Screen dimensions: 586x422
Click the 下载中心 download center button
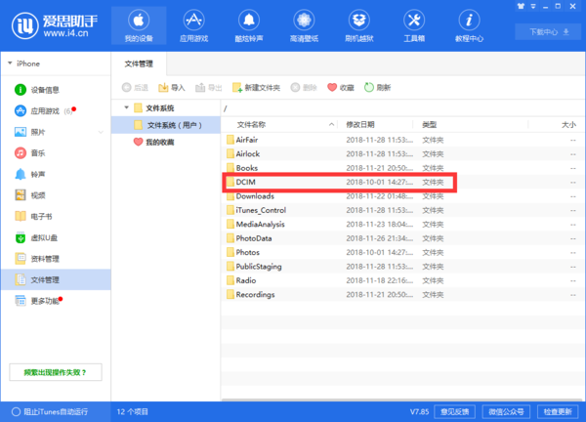548,32
